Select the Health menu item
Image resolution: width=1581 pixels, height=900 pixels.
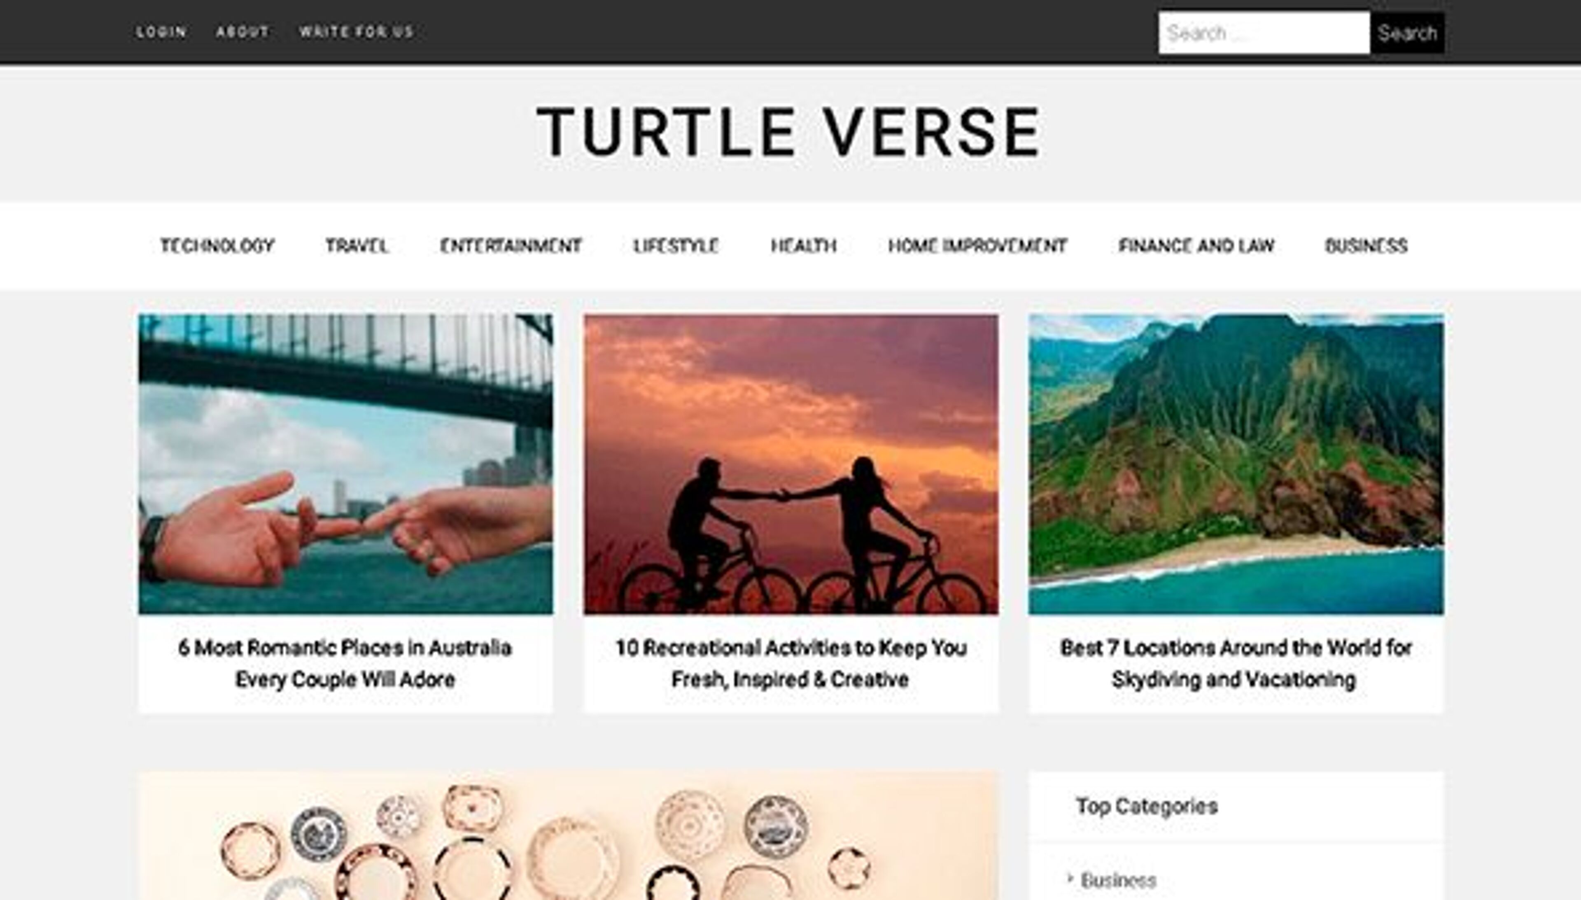click(804, 246)
